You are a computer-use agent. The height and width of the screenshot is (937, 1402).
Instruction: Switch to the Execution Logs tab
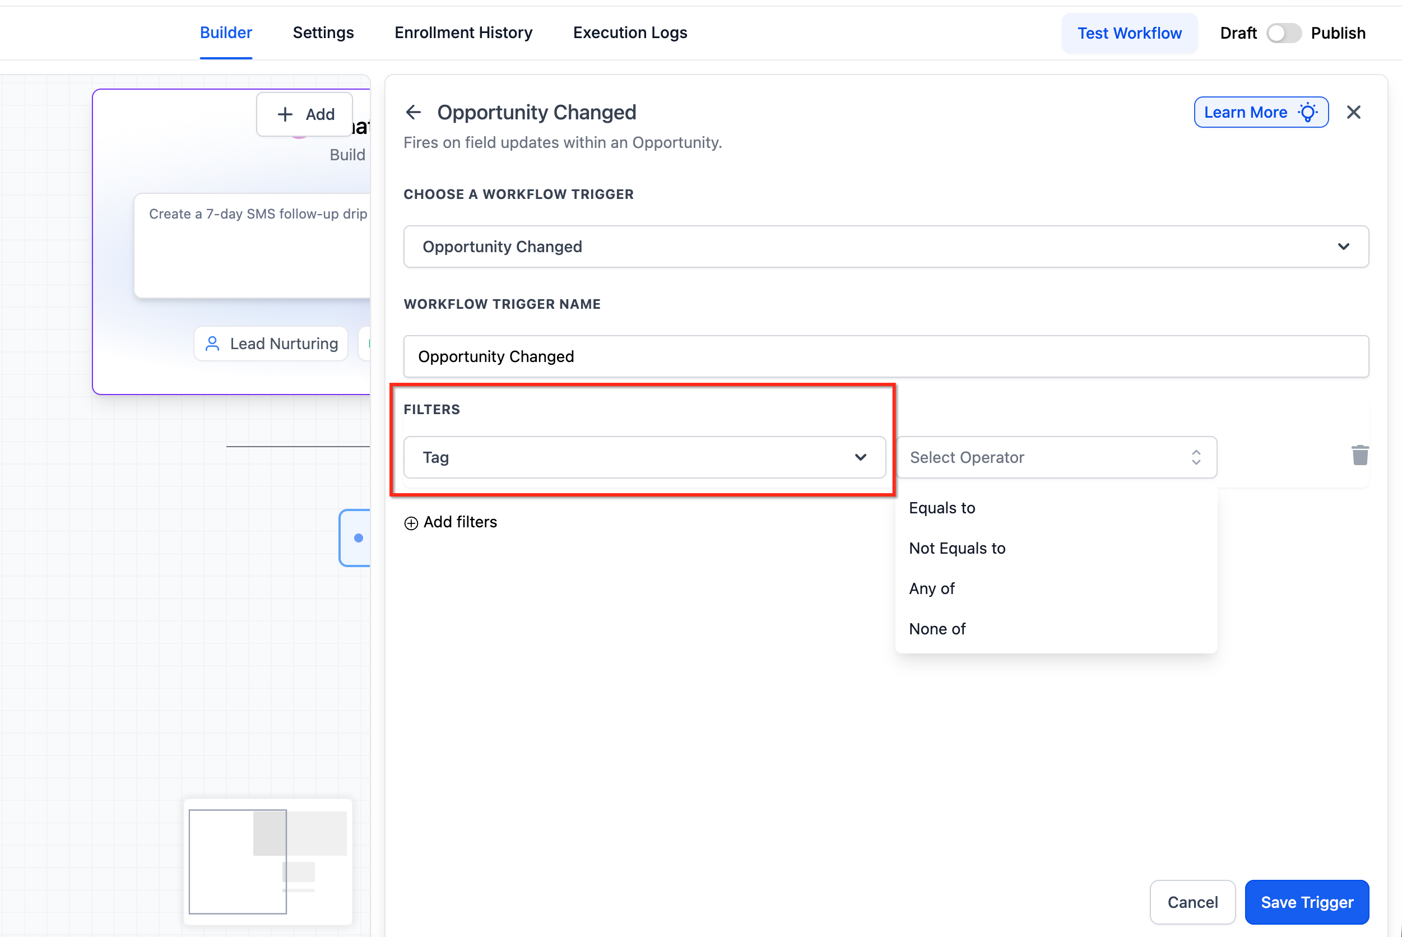[x=630, y=33]
